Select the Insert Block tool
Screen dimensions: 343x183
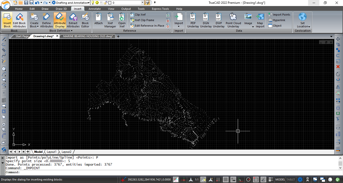7,21
